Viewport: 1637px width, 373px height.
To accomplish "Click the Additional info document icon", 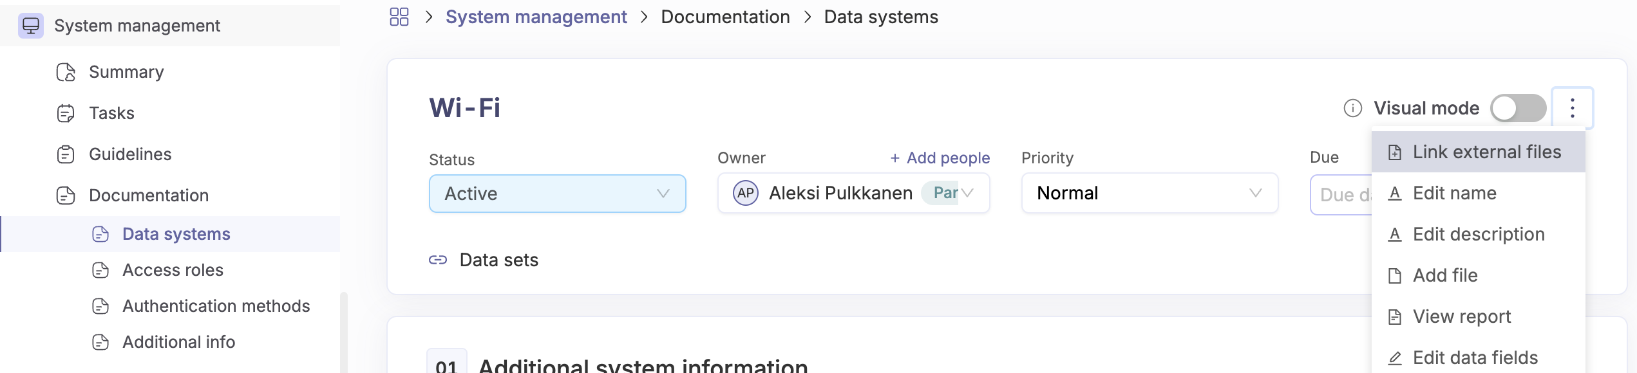I will [x=100, y=342].
